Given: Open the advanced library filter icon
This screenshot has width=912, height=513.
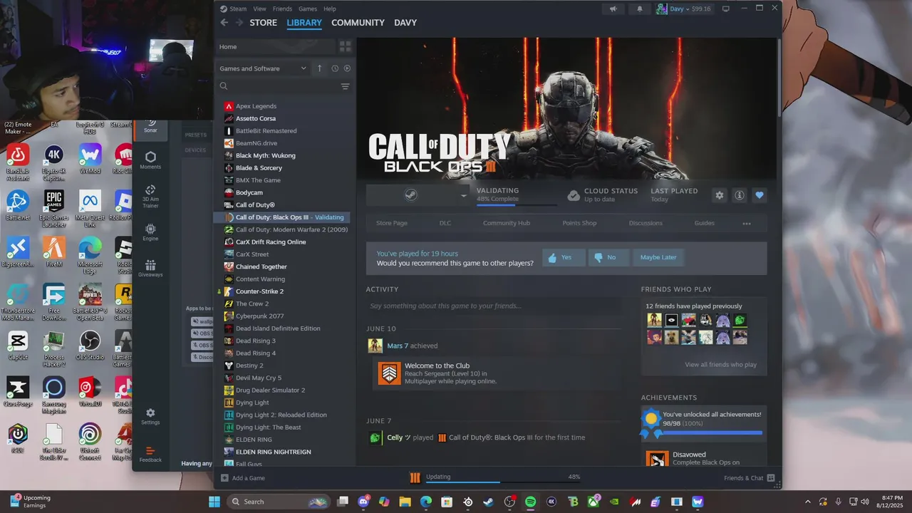Looking at the screenshot, I should tap(345, 86).
